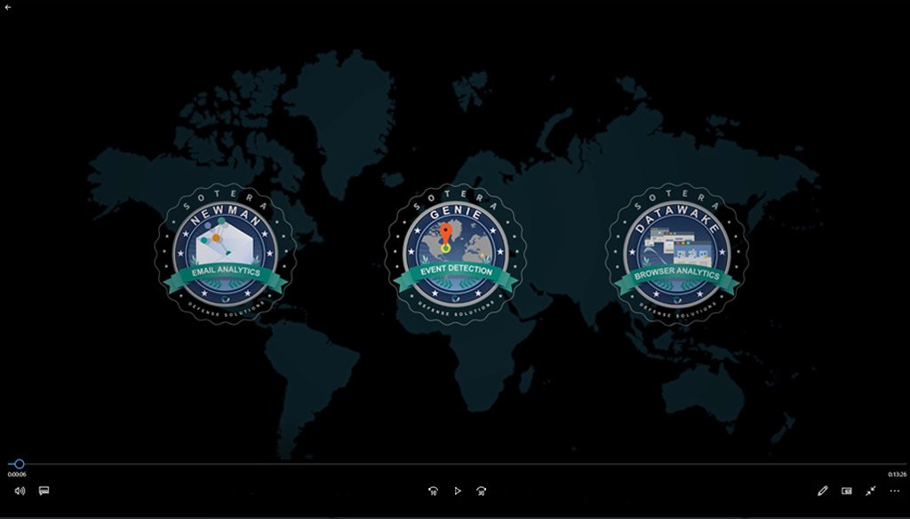Exit full screen mode
The height and width of the screenshot is (519, 910).
click(870, 491)
